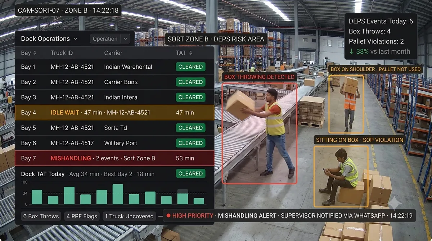Click the tallest bar in the TAT chart

tap(118, 194)
